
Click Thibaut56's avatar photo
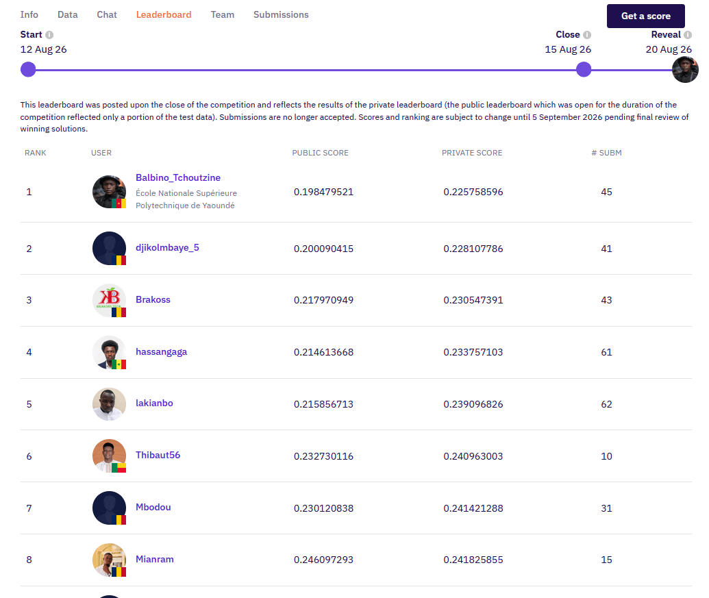(109, 456)
